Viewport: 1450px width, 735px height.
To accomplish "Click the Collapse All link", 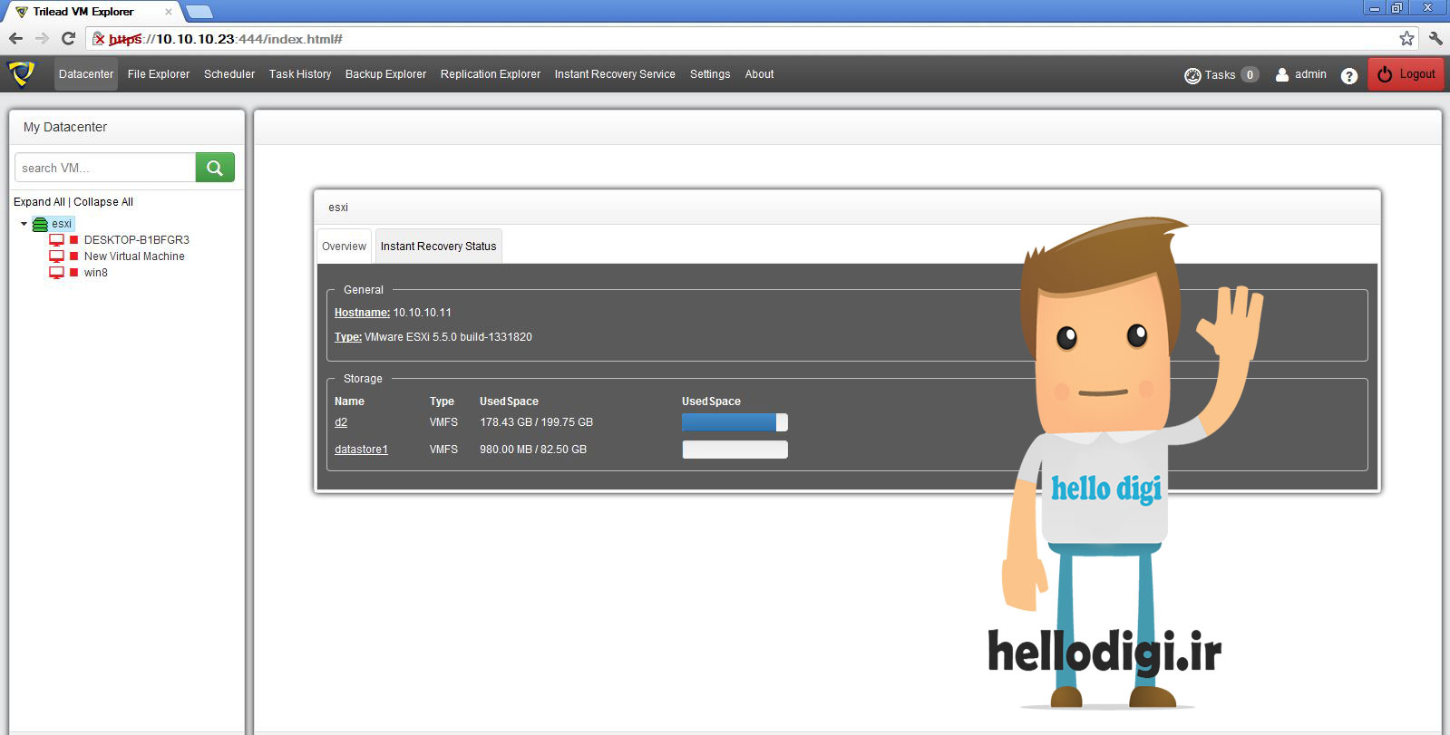I will (x=103, y=202).
